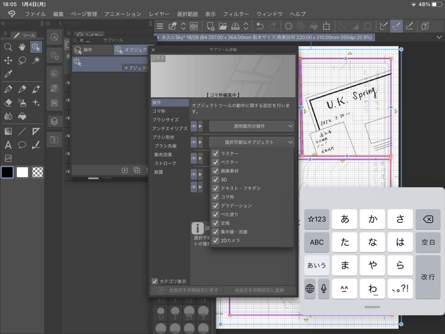Toggle the カテゴリ表示 checkbox

(154, 281)
